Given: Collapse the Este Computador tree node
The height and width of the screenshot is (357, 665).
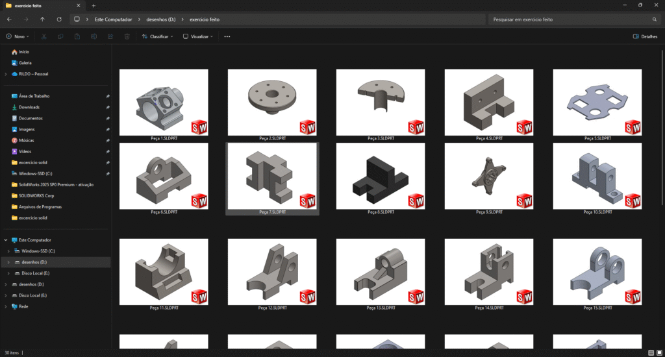Looking at the screenshot, I should [x=6, y=240].
